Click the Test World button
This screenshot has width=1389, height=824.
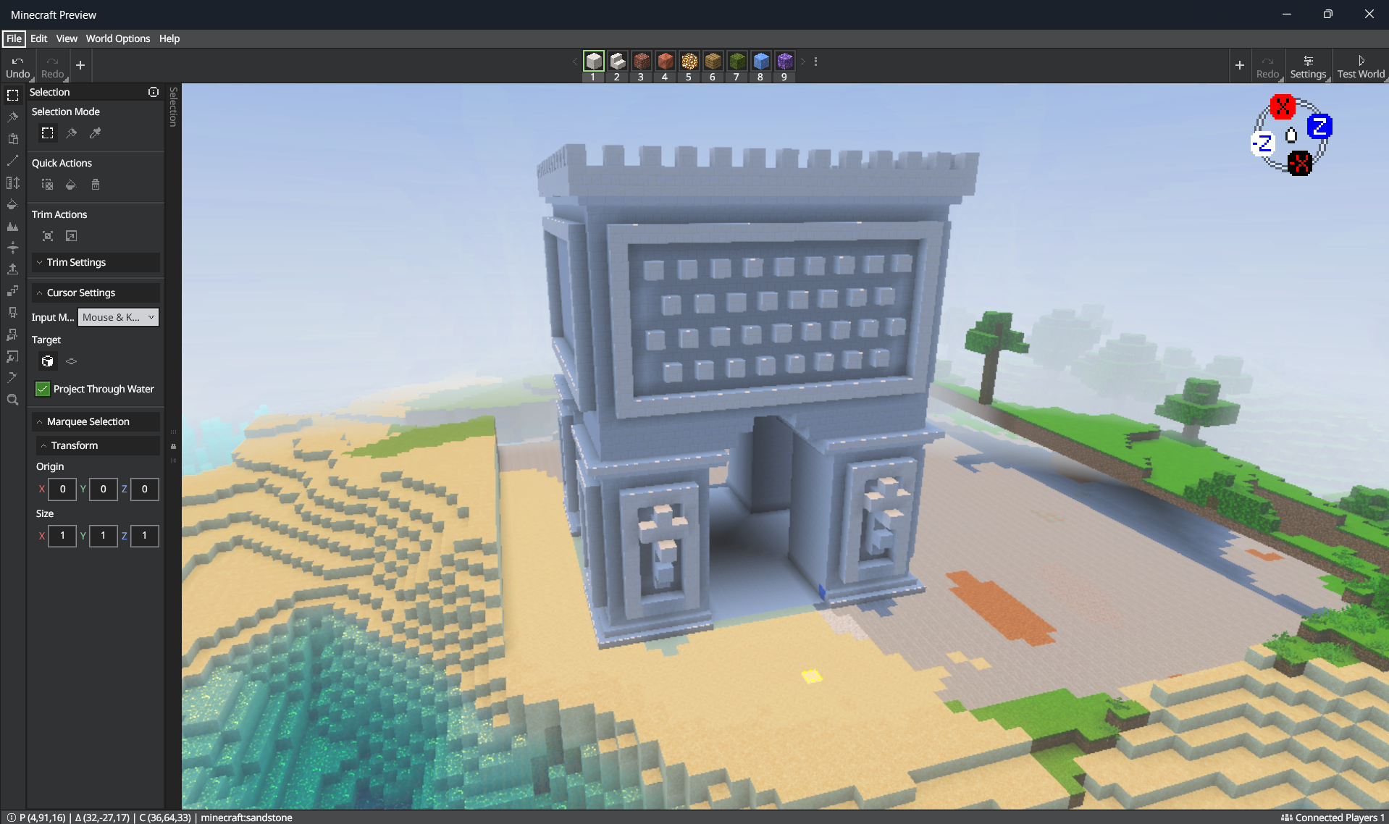[x=1361, y=66]
